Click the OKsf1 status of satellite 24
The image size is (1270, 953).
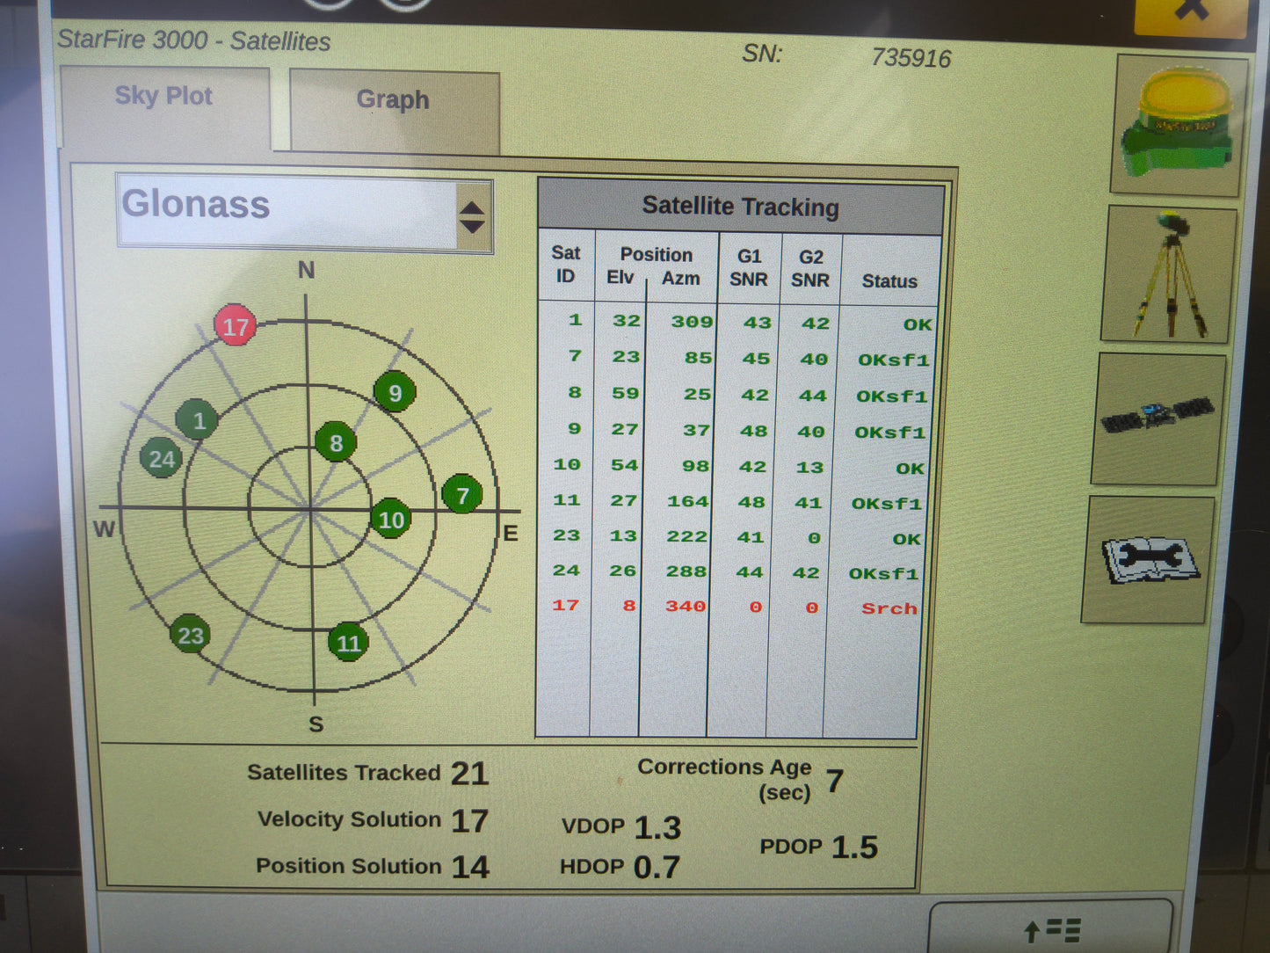[x=883, y=573]
